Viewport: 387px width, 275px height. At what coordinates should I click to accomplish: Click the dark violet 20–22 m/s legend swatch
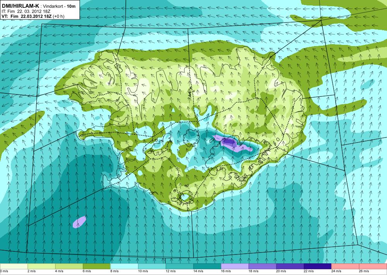[290, 266]
